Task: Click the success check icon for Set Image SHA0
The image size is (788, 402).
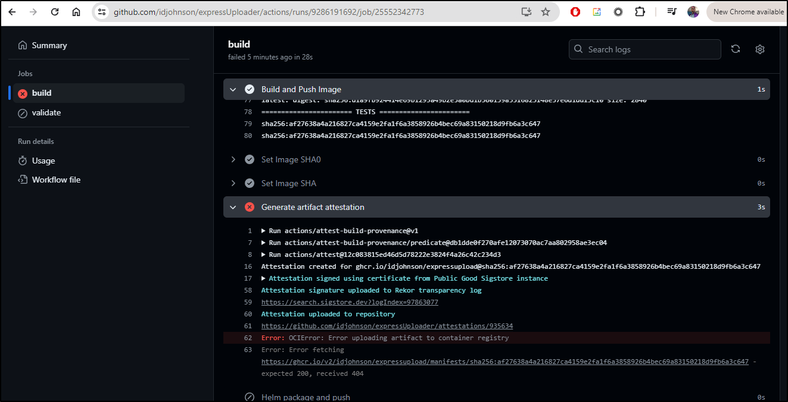Action: coord(250,159)
